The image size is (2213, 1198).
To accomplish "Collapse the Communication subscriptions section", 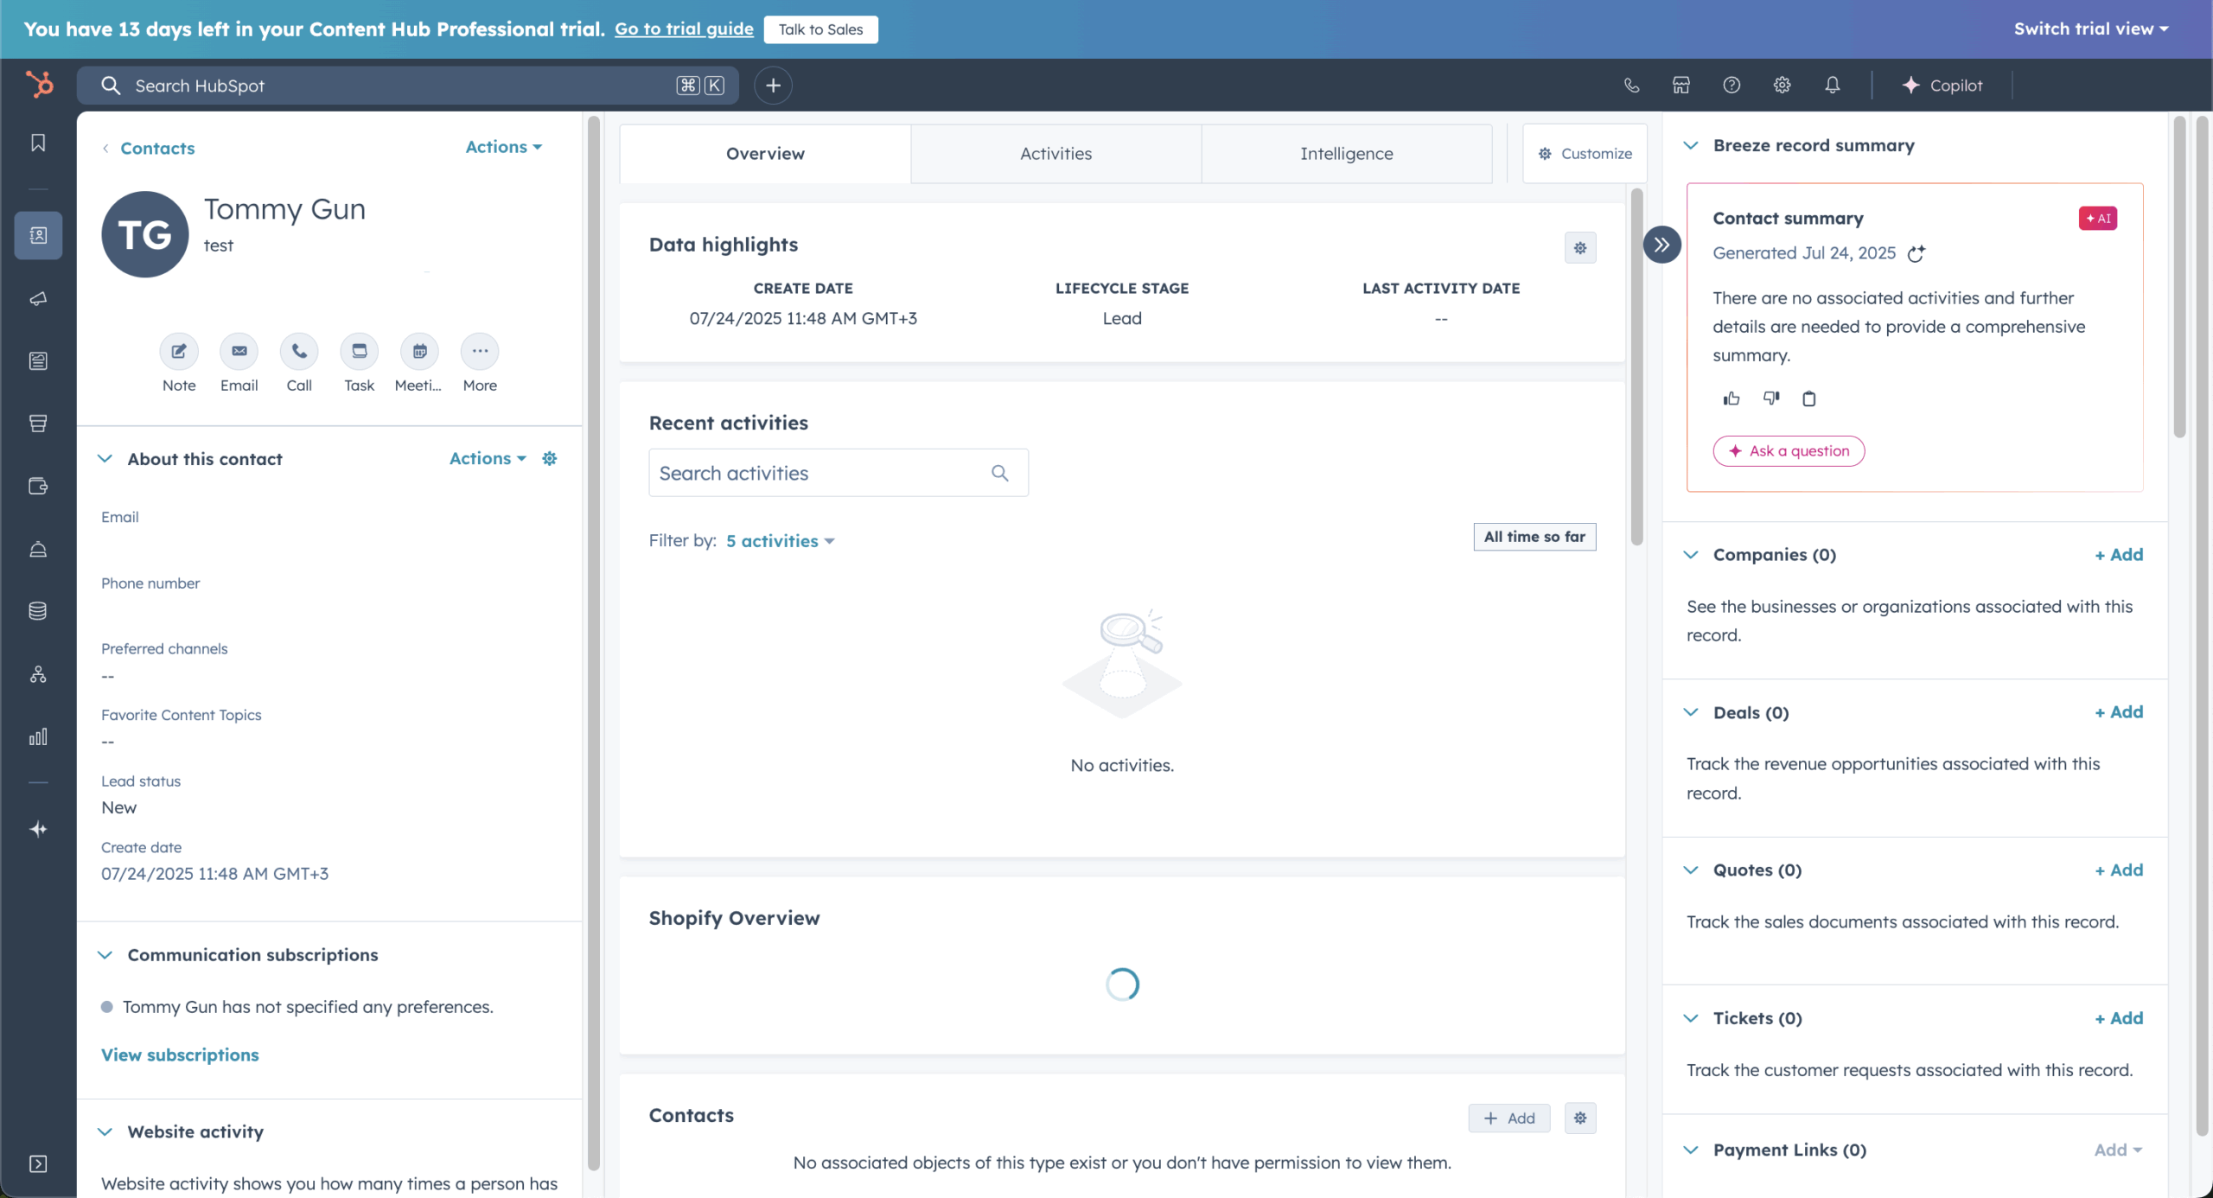I will click(105, 955).
